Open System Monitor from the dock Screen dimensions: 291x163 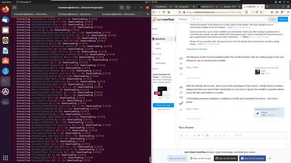tap(5, 102)
